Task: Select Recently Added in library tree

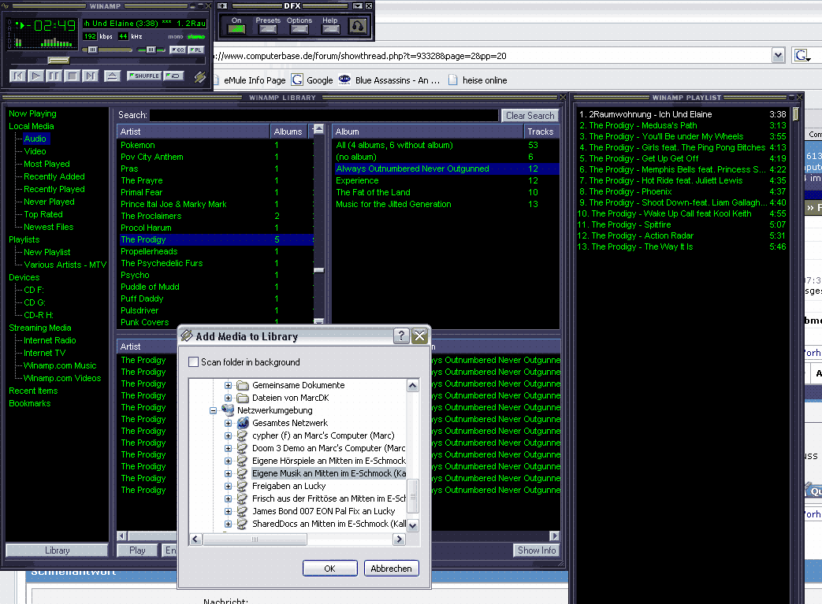Action: pos(54,176)
